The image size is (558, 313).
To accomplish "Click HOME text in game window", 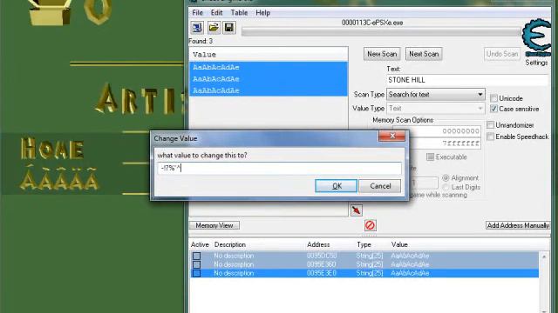I will [52, 149].
